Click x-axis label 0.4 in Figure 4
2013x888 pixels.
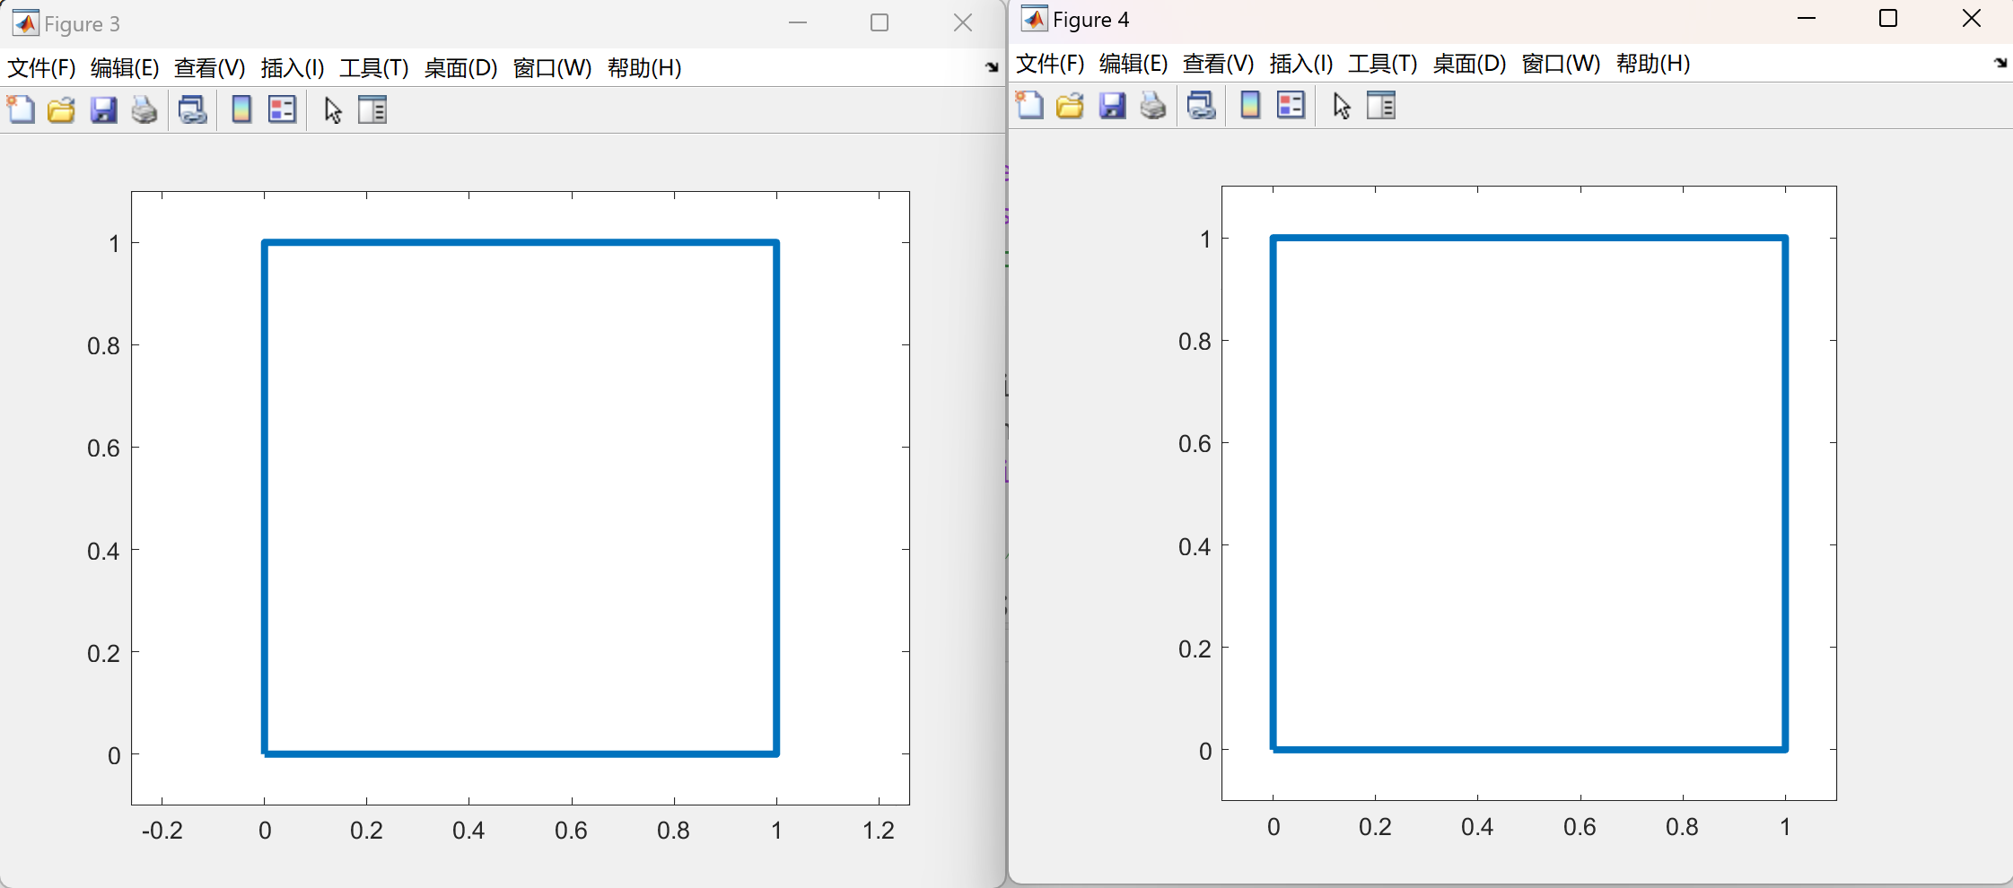pyautogui.click(x=1477, y=827)
